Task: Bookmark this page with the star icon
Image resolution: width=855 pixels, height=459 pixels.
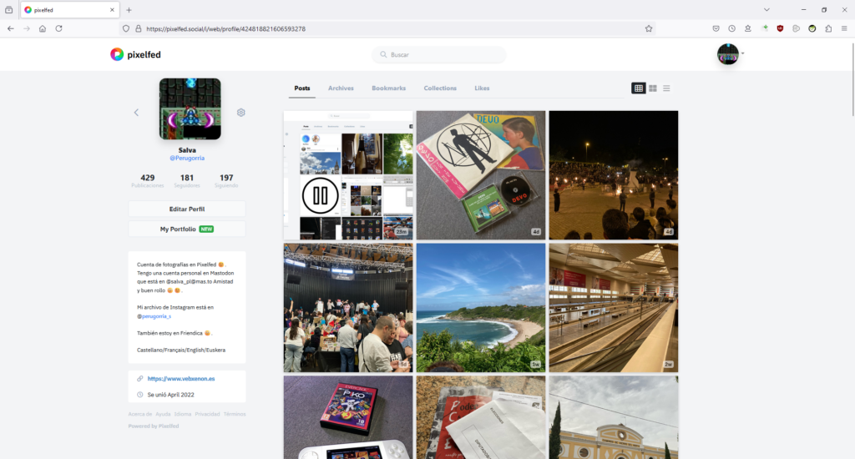Action: point(649,28)
